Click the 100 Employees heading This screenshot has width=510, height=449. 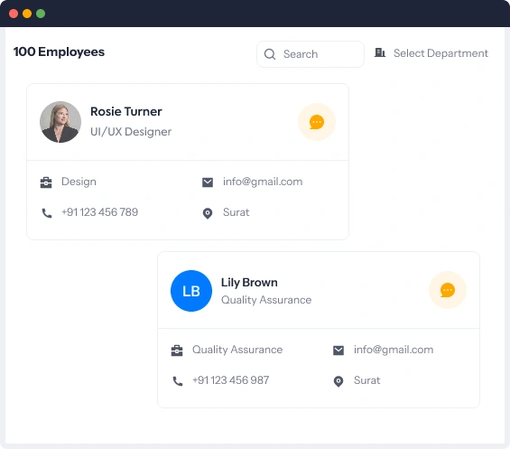[x=59, y=52]
